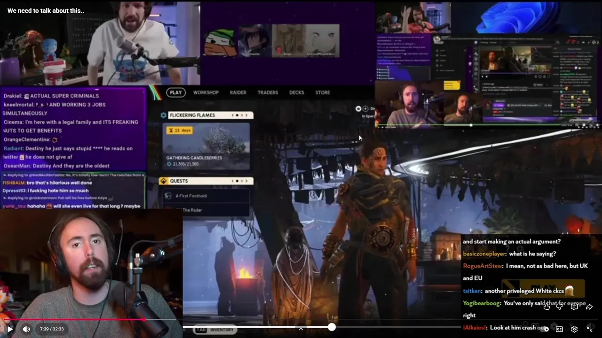Dislike the video with thumbs down
This screenshot has height=338, width=602.
560,307
